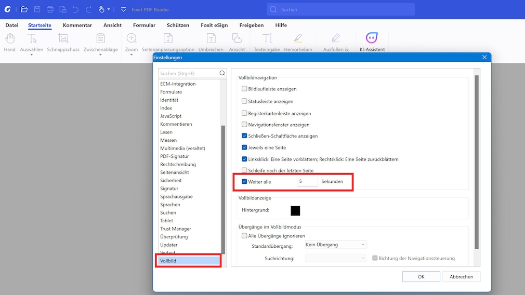Expand the Zwischenablage dropdown arrow
Viewport: 525px width, 295px height.
pyautogui.click(x=100, y=55)
